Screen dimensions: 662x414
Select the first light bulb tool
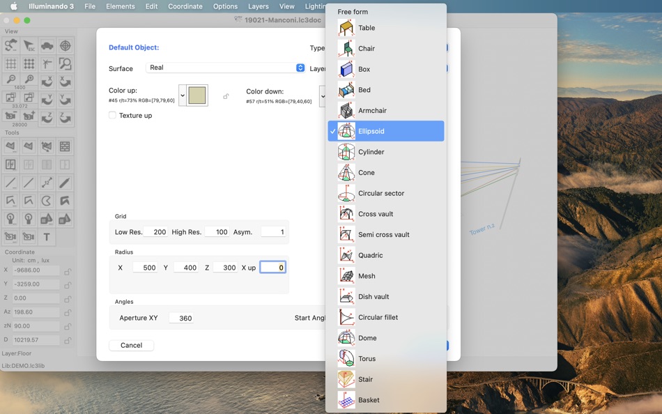pos(10,219)
